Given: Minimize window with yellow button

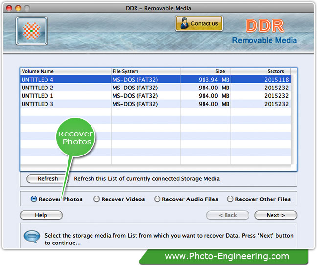Looking at the screenshot, I should 18,8.
